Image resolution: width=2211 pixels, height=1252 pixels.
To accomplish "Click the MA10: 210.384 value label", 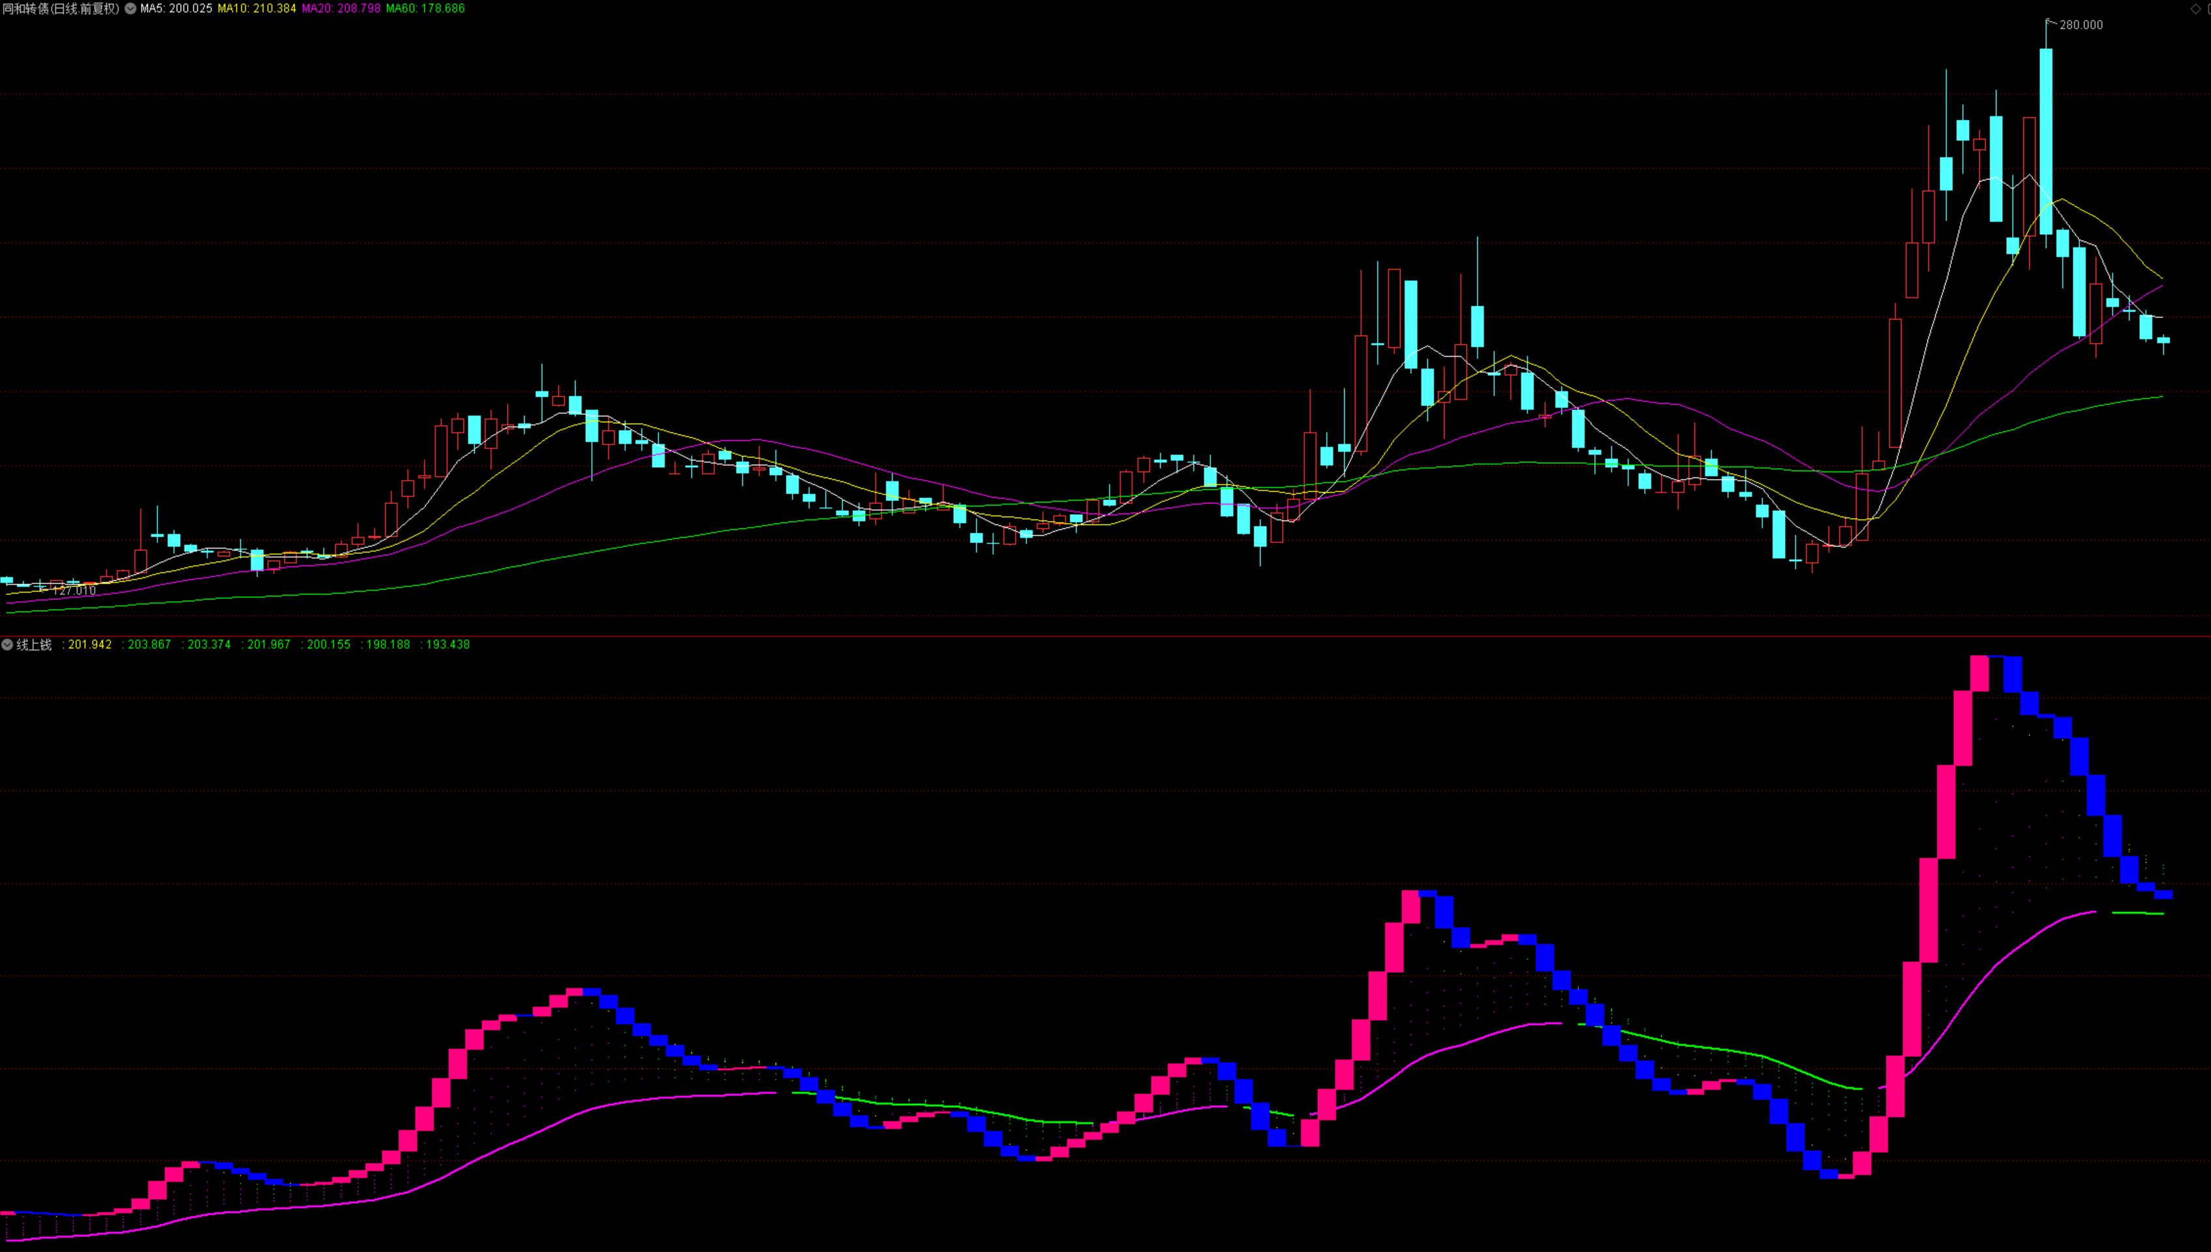I will click(257, 8).
